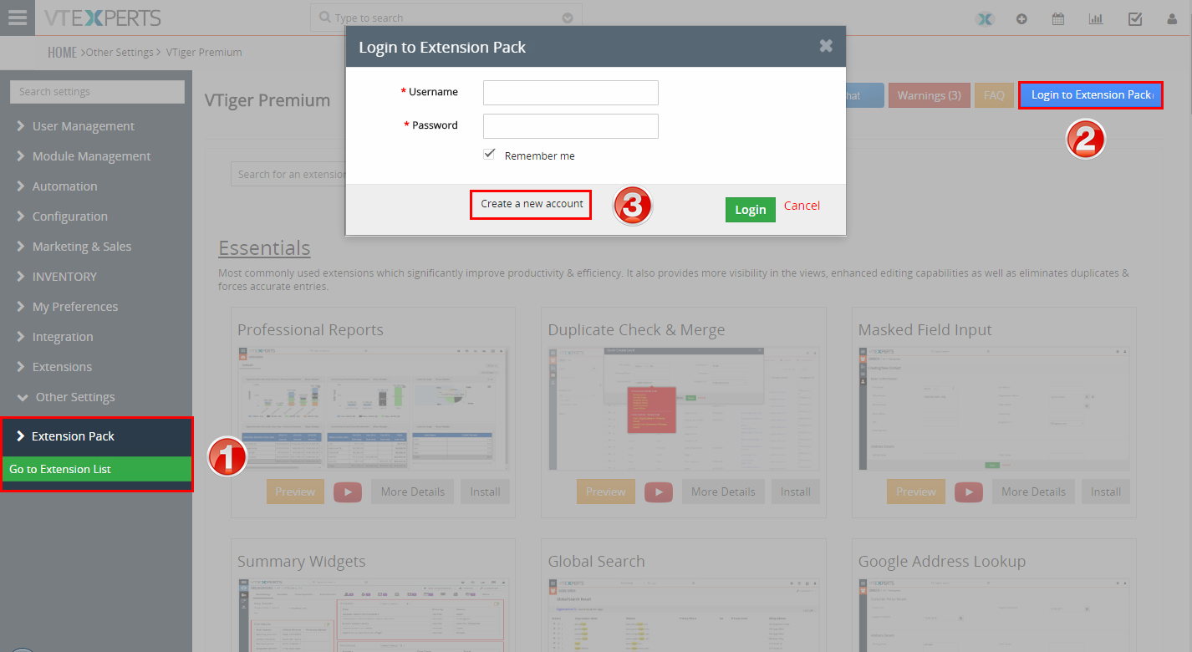Click the Professional Reports card title
The image size is (1192, 652).
click(x=311, y=330)
